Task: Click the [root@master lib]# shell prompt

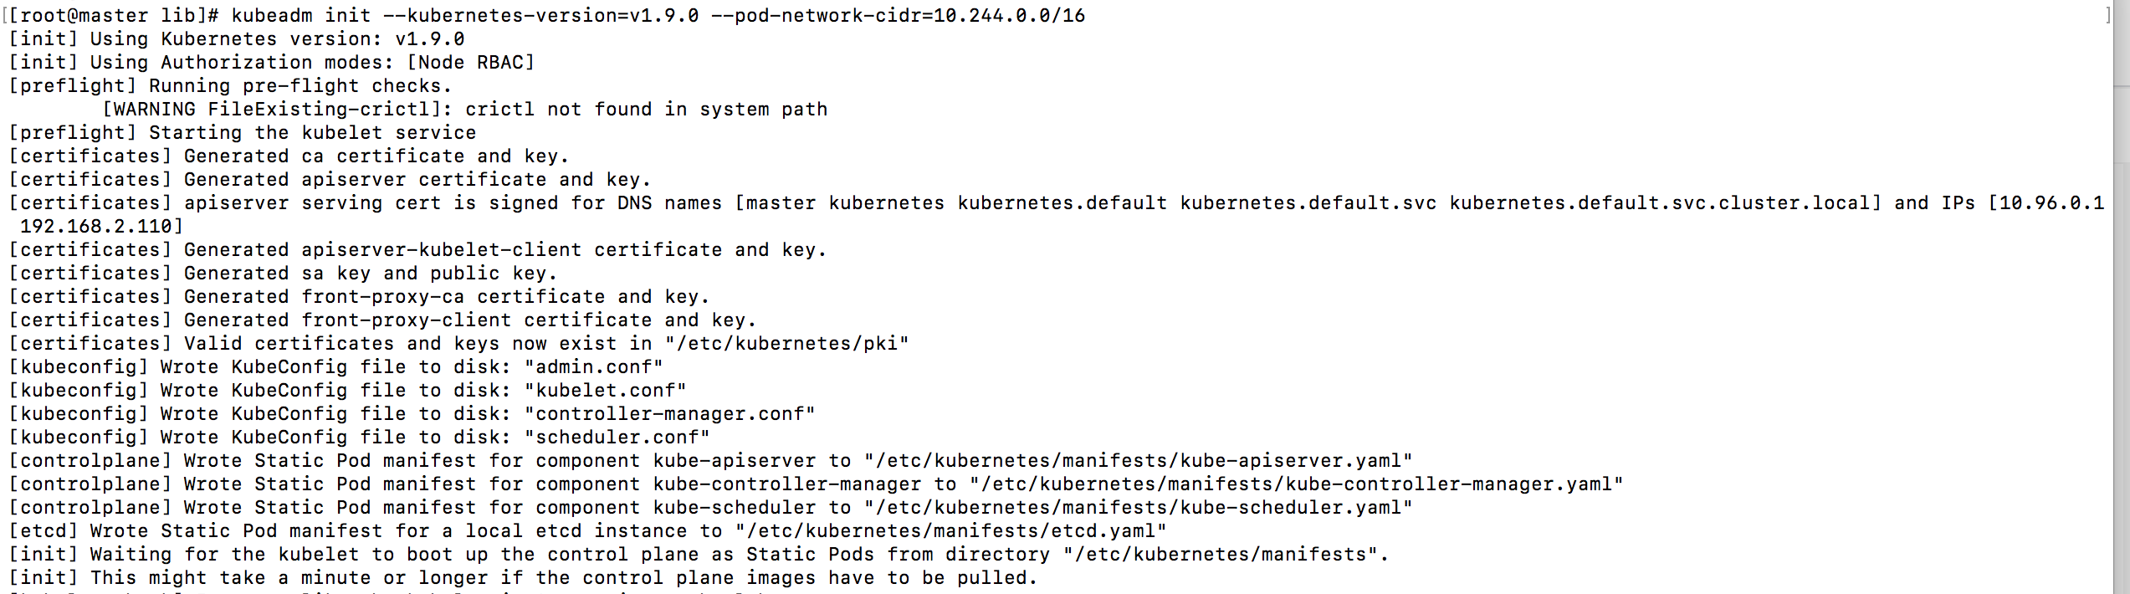Action: pyautogui.click(x=115, y=15)
